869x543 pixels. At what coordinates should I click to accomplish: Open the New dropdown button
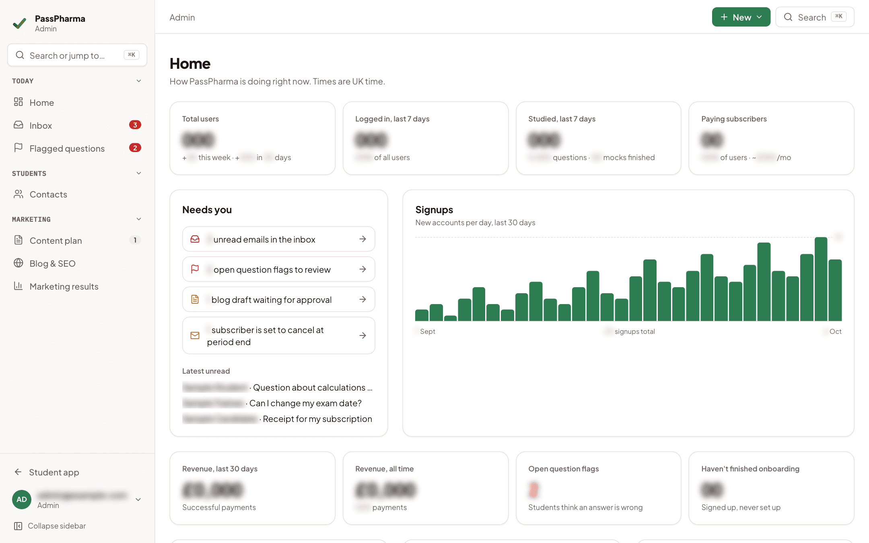click(741, 17)
